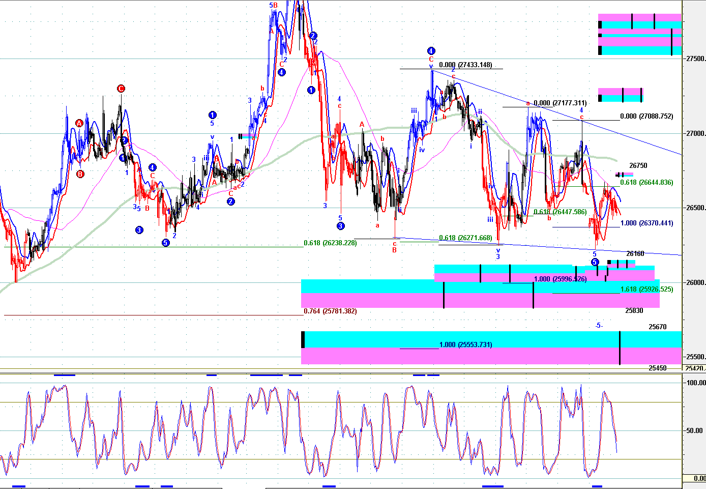Click the 1.000 (25553.731) extension label

point(465,344)
